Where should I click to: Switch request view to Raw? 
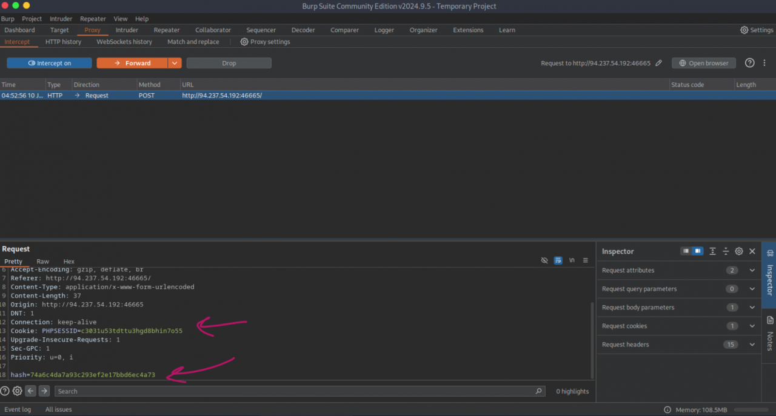42,262
